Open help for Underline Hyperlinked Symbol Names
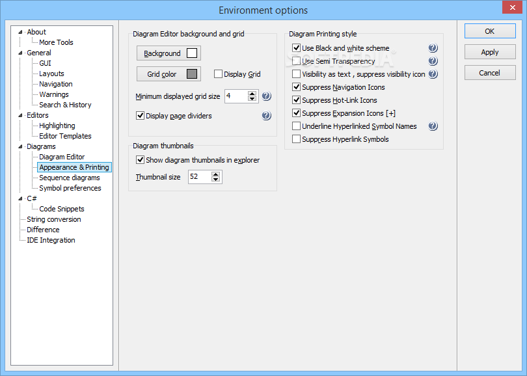527x376 pixels. [433, 126]
